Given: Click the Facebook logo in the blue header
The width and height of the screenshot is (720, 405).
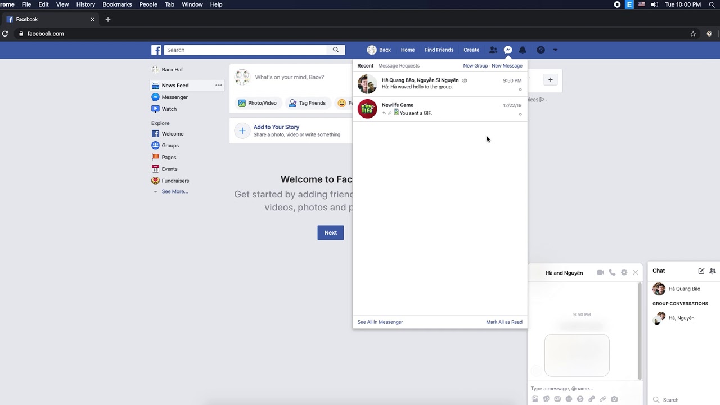Looking at the screenshot, I should [156, 50].
